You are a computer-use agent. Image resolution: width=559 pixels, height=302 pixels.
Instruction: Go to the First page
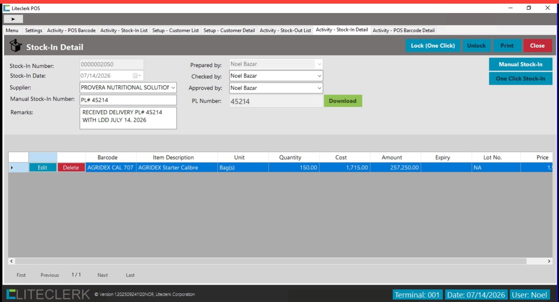(21, 275)
